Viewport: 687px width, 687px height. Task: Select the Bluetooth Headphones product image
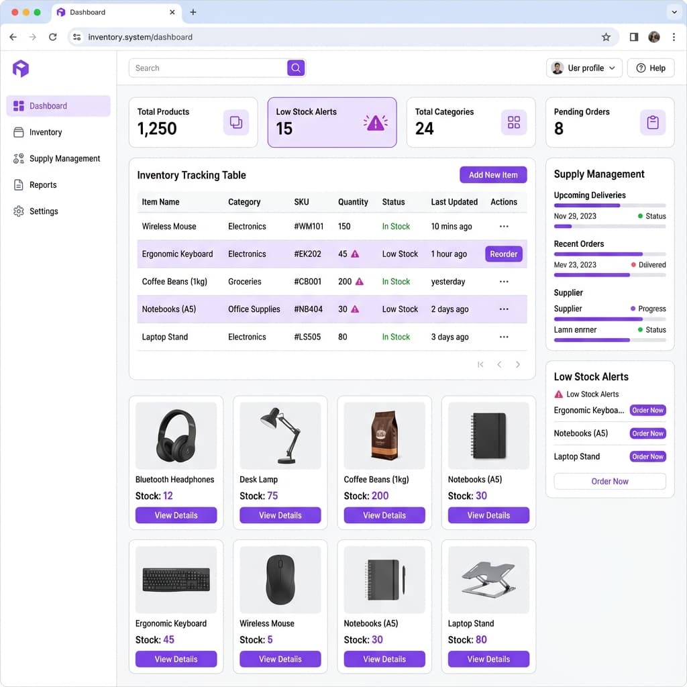(176, 435)
